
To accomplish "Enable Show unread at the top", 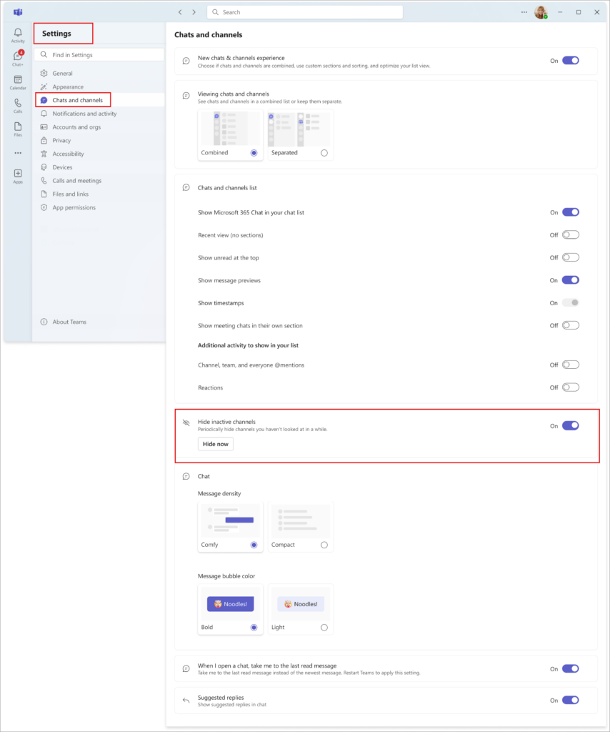I will tap(571, 257).
